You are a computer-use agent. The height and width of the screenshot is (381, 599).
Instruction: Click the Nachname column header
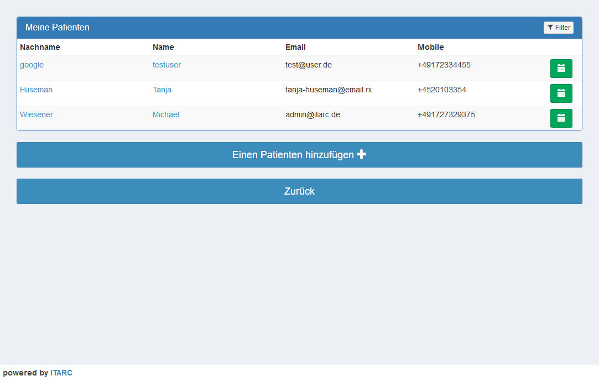click(40, 47)
